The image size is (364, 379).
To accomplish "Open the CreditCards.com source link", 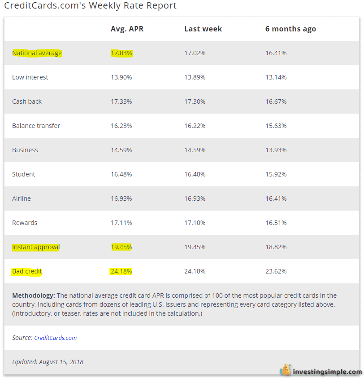I will click(x=55, y=338).
